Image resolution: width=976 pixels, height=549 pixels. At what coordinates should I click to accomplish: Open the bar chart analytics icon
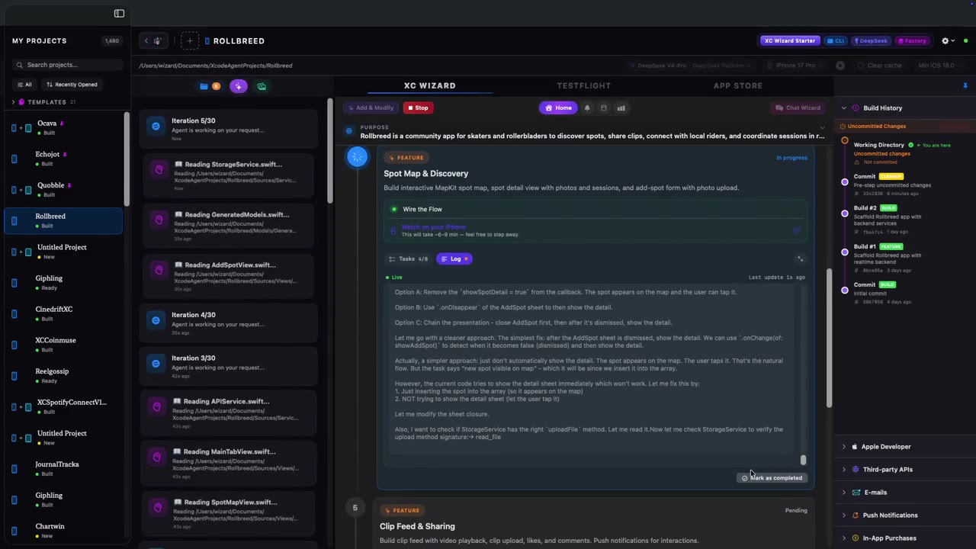tap(621, 108)
